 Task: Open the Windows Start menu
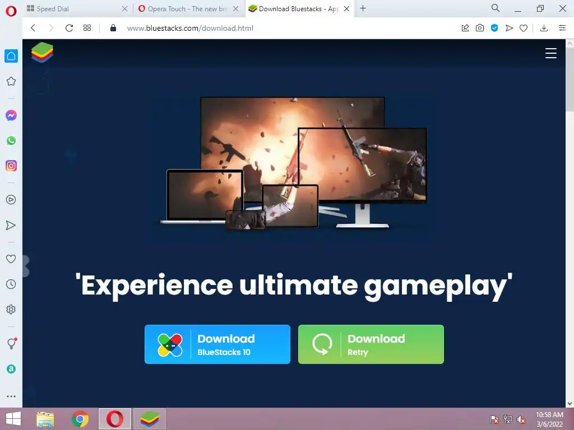coord(13,419)
